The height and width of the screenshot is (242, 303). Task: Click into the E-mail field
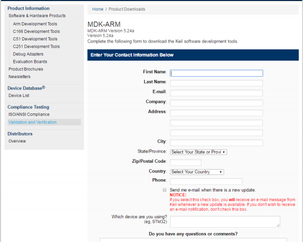216,93
